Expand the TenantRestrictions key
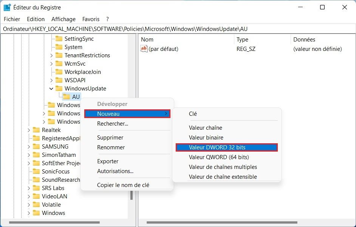This screenshot has height=227, width=356. (x=51, y=55)
